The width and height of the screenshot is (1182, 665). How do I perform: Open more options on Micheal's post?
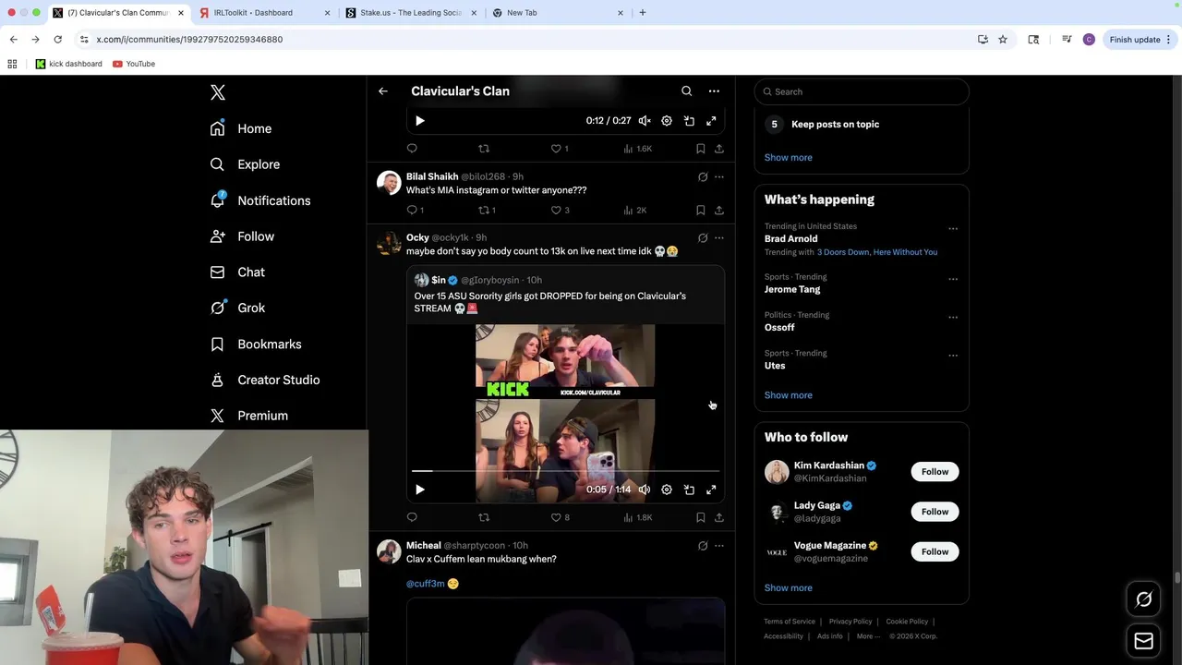point(719,546)
